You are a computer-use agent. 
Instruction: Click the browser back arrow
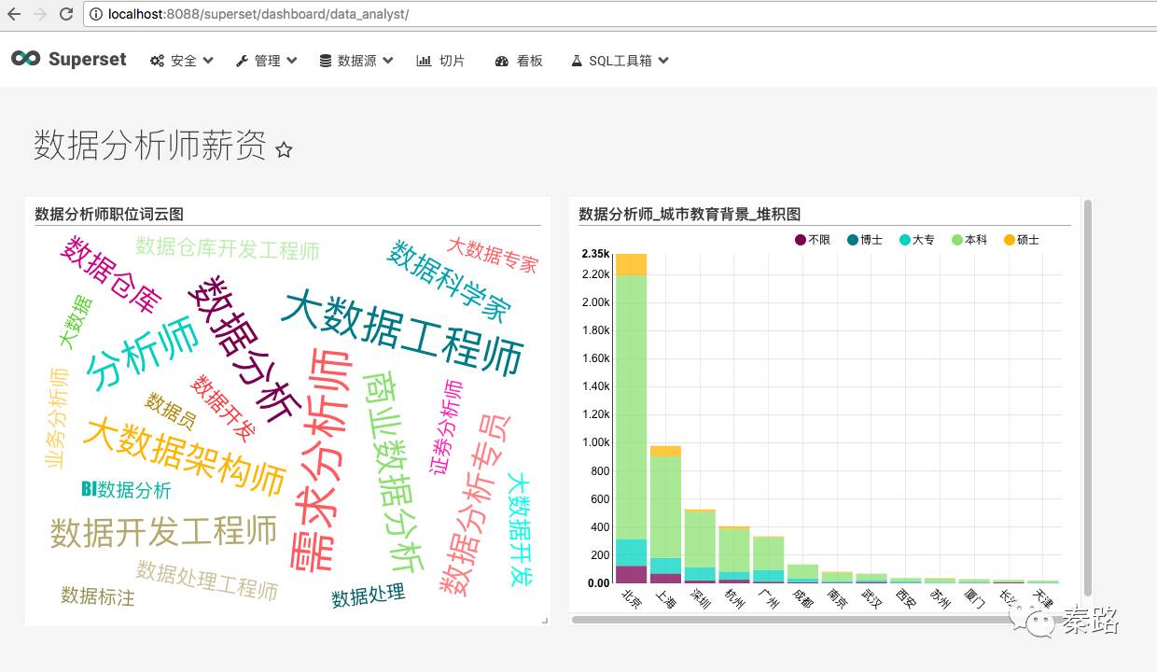click(x=14, y=14)
